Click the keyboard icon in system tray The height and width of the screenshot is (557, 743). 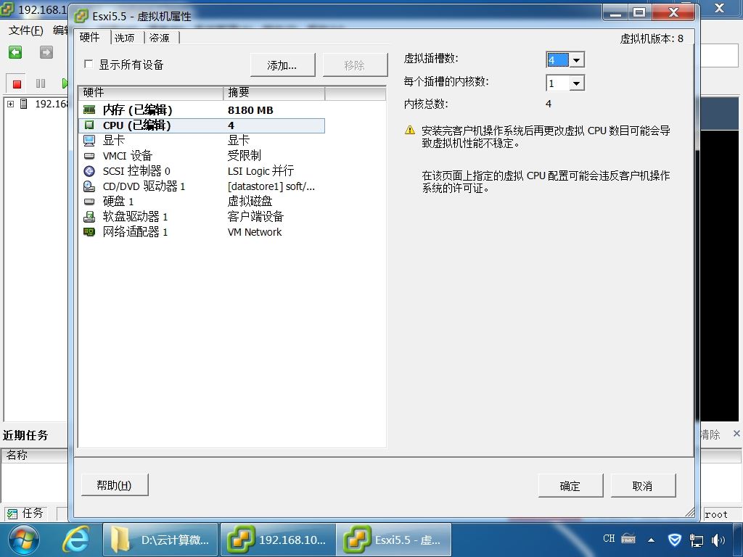point(628,539)
